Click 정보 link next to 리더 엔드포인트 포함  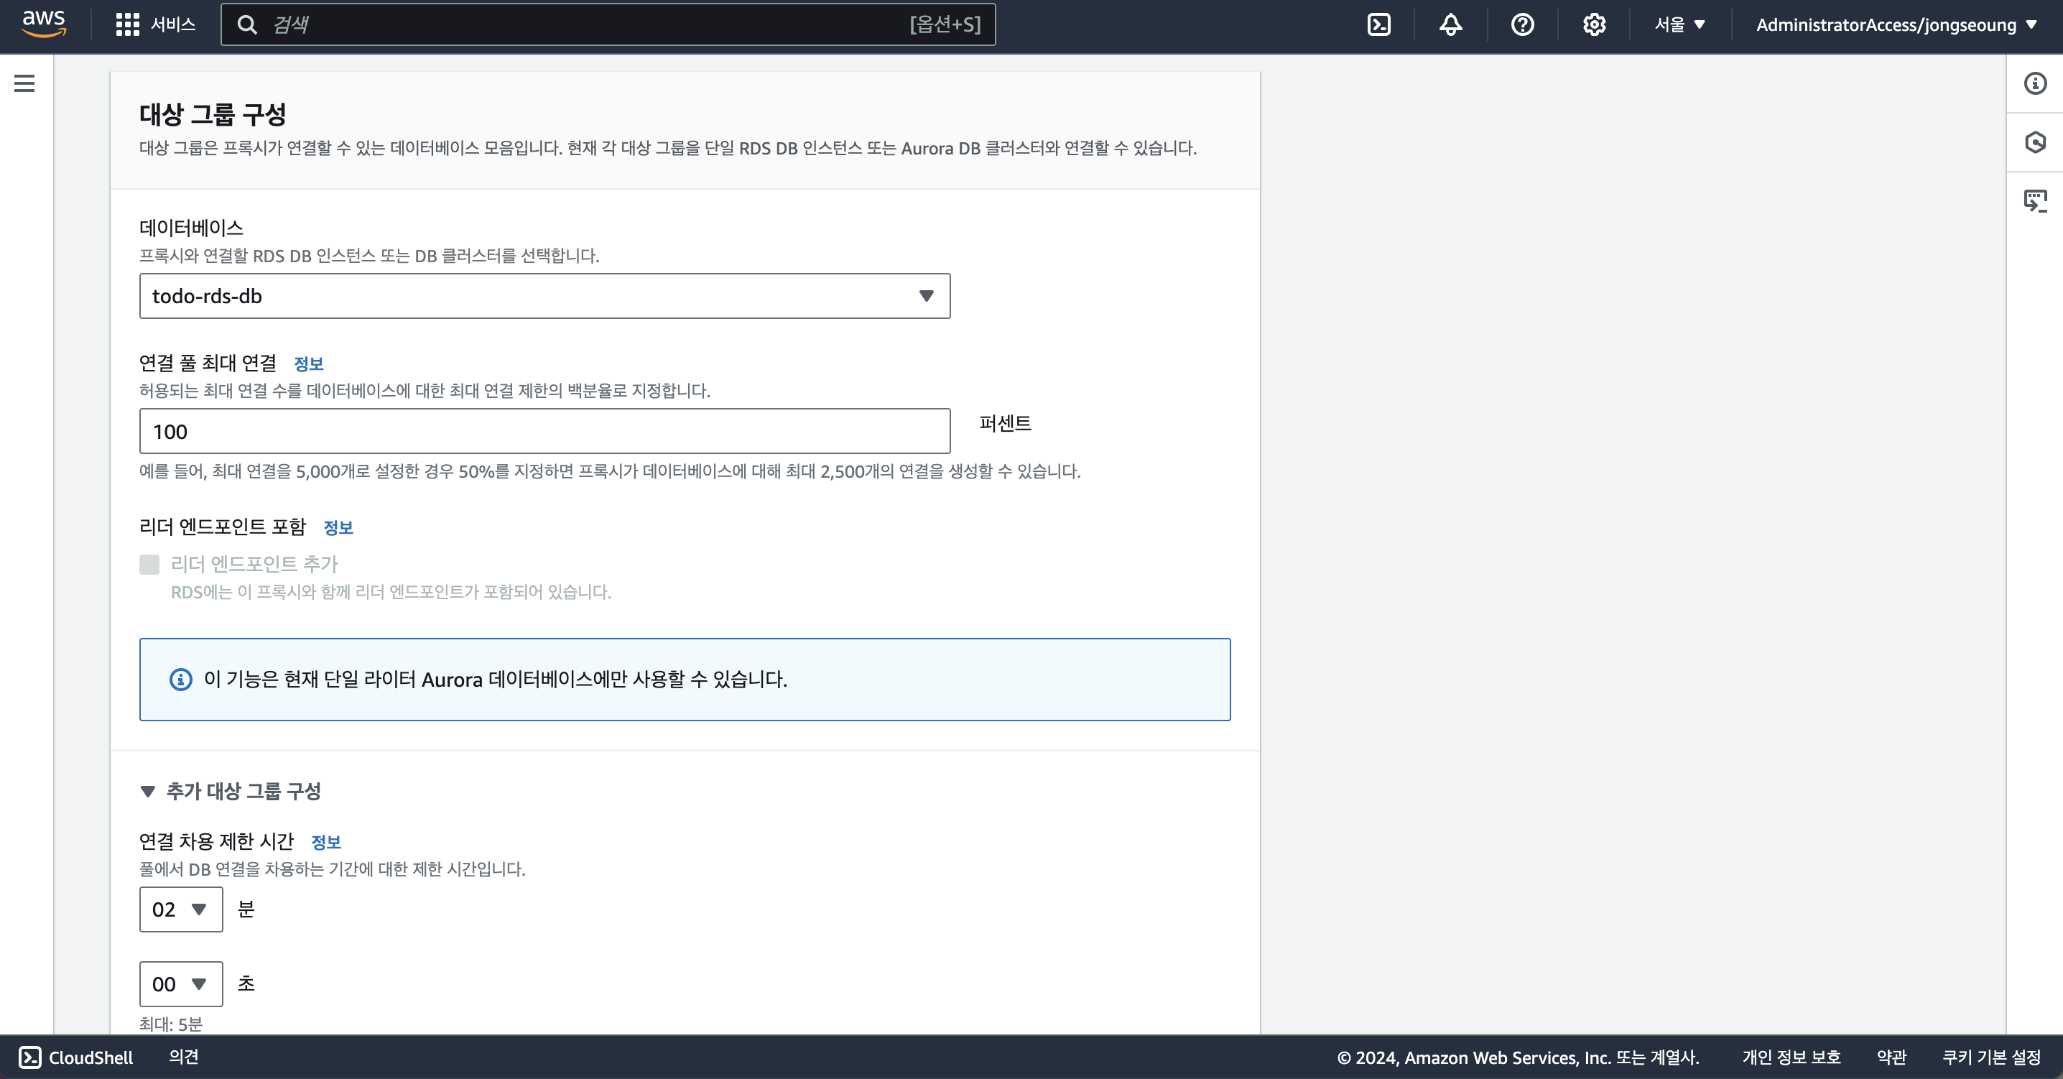coord(338,527)
